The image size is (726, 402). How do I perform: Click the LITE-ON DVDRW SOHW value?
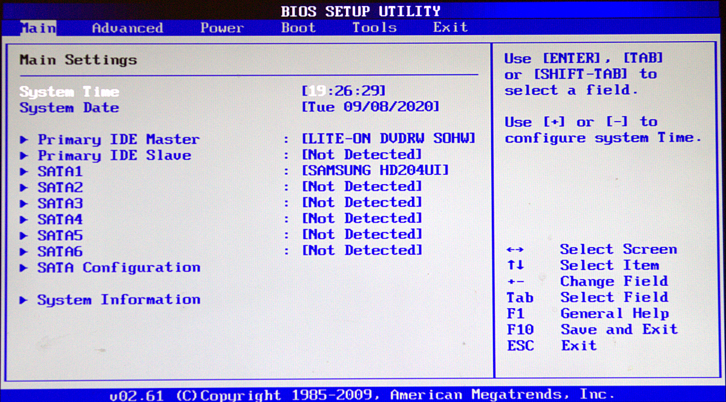click(387, 139)
